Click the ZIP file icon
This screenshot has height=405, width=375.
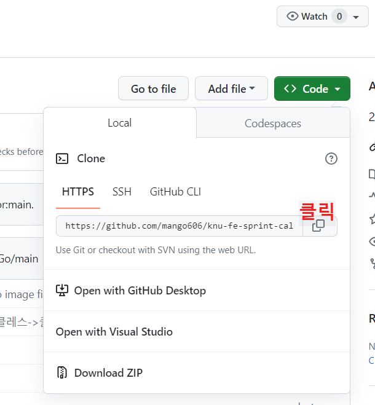click(x=62, y=372)
